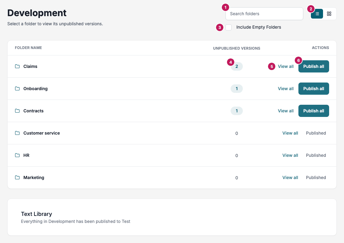This screenshot has height=243, width=344.
Task: Click the Contracts folder icon
Action: [17, 111]
